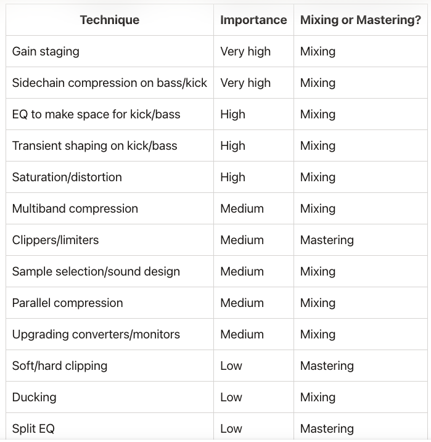Image resolution: width=431 pixels, height=442 pixels.
Task: Click the Saturation/distortion cell
Action: 110,177
